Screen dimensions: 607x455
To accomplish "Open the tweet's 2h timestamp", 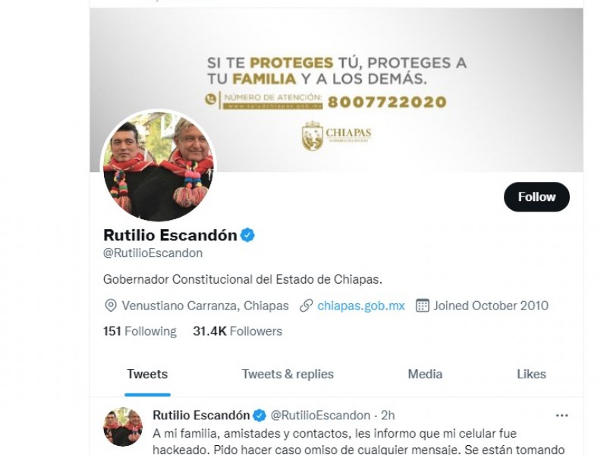I will pos(388,415).
